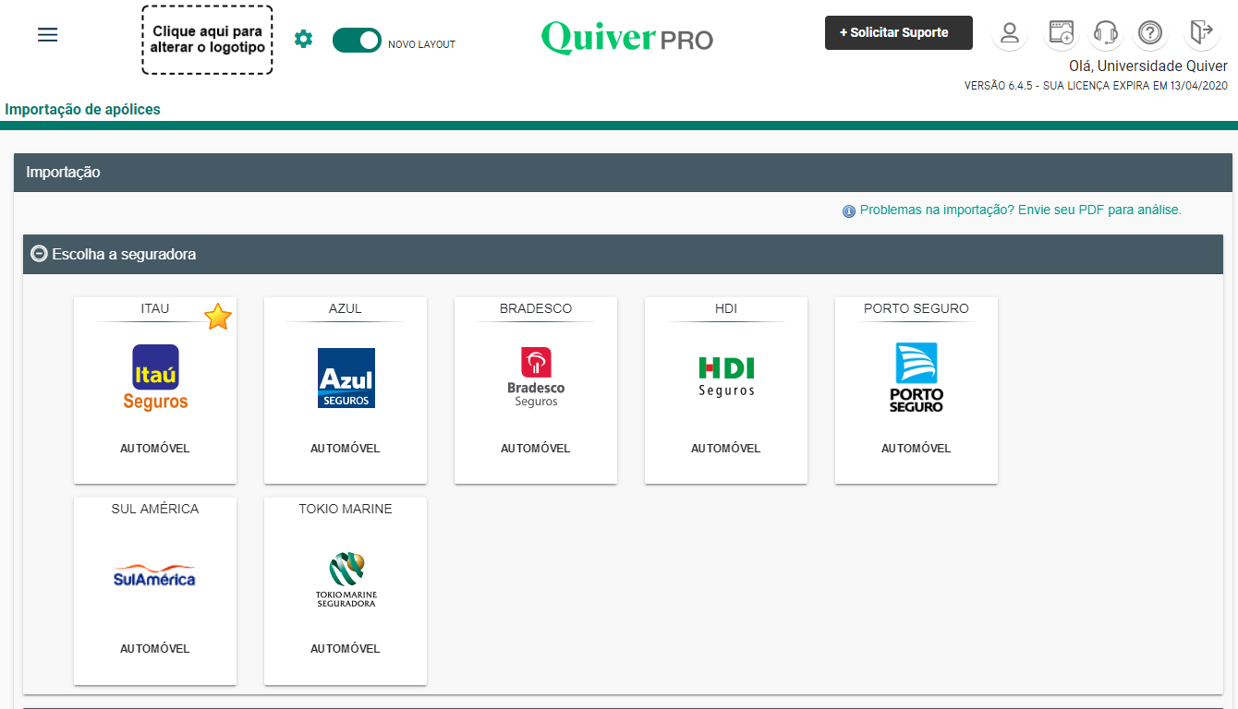Click the new window icon in header
The width and height of the screenshot is (1238, 709).
pos(1062,33)
